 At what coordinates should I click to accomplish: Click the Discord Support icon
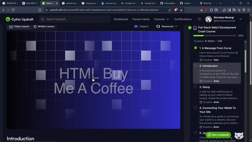pos(136,26)
